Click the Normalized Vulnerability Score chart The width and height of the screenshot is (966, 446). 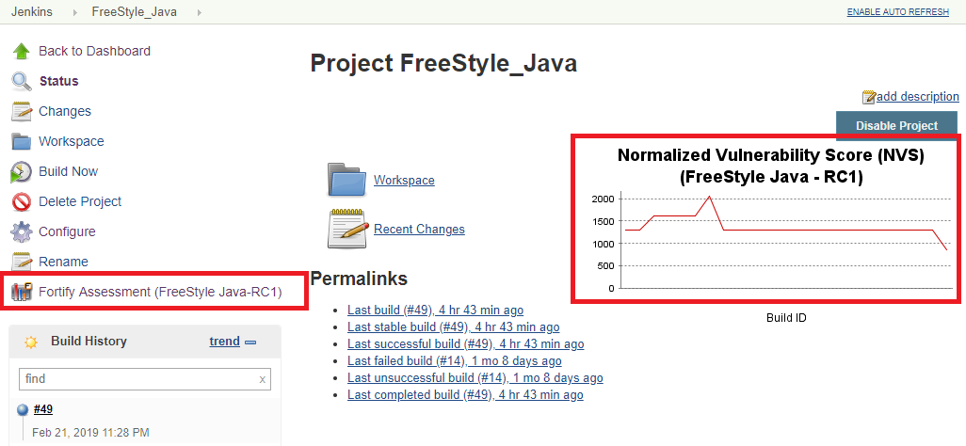tap(765, 218)
